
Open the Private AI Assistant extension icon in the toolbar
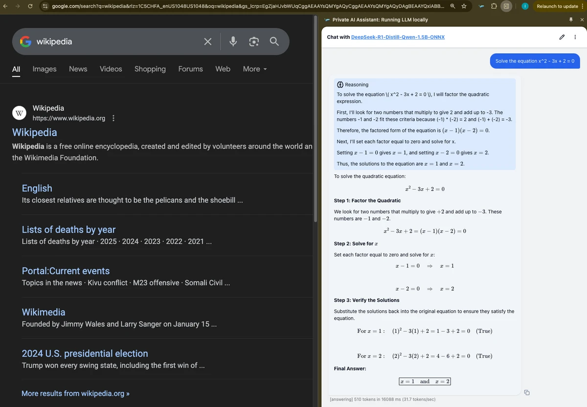(481, 6)
